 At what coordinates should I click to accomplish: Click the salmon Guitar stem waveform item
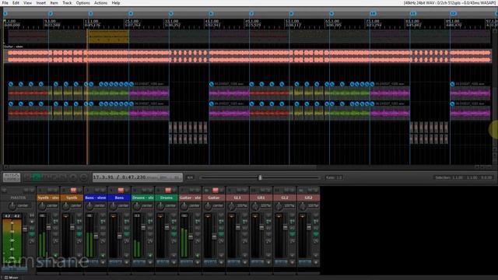point(247,56)
